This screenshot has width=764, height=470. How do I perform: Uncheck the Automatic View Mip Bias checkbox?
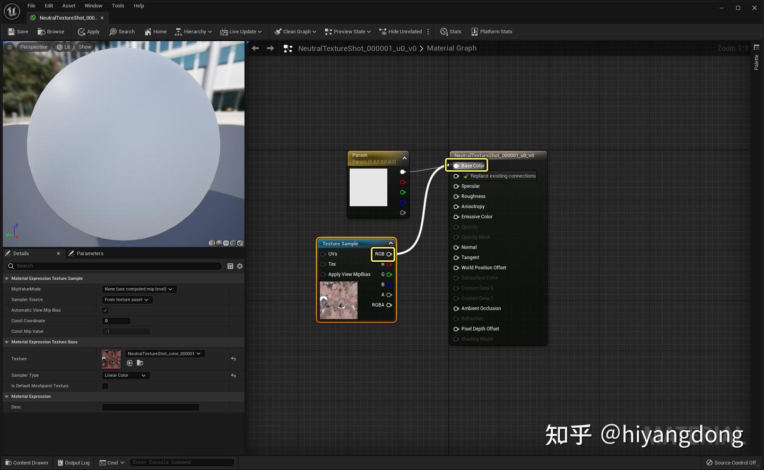click(105, 311)
